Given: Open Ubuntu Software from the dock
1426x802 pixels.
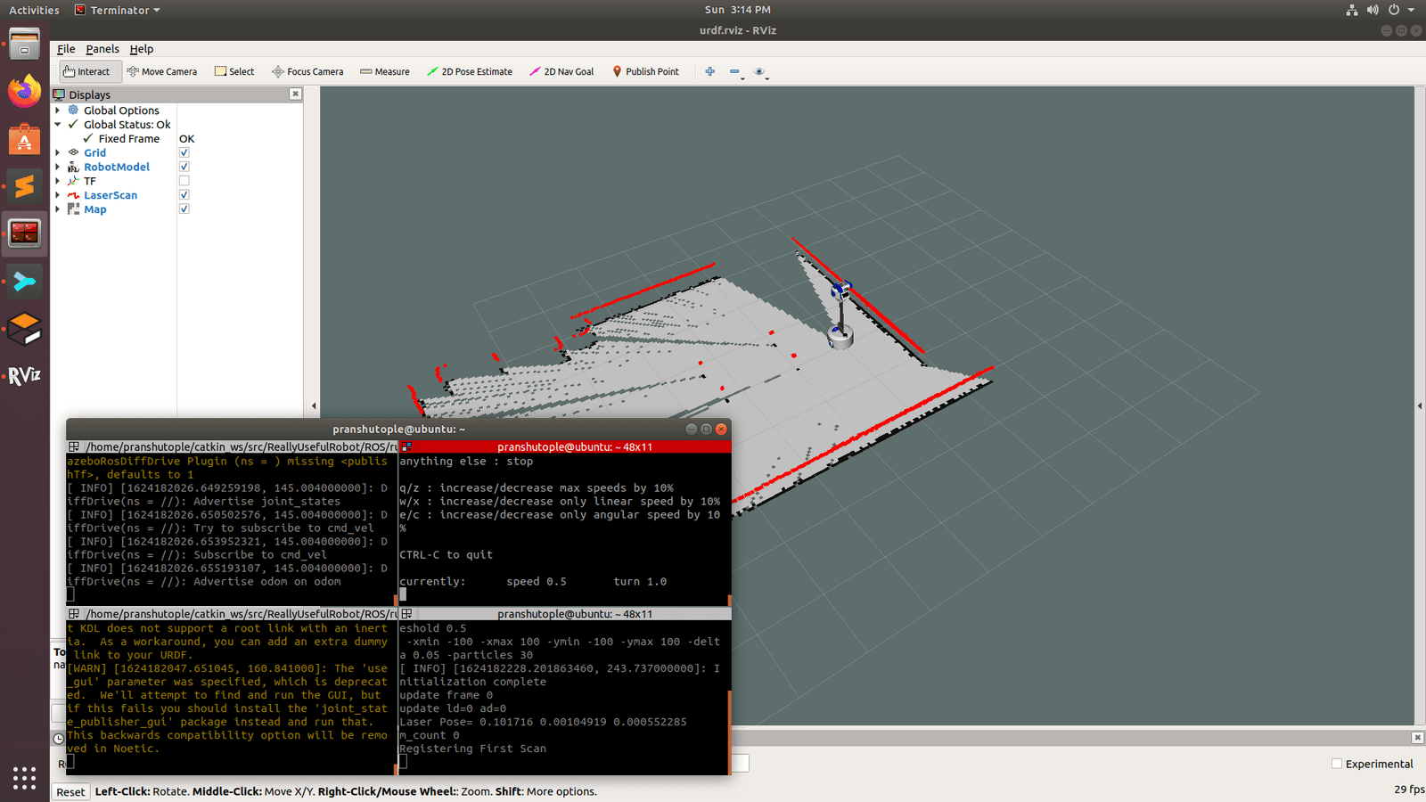Looking at the screenshot, I should [x=24, y=139].
